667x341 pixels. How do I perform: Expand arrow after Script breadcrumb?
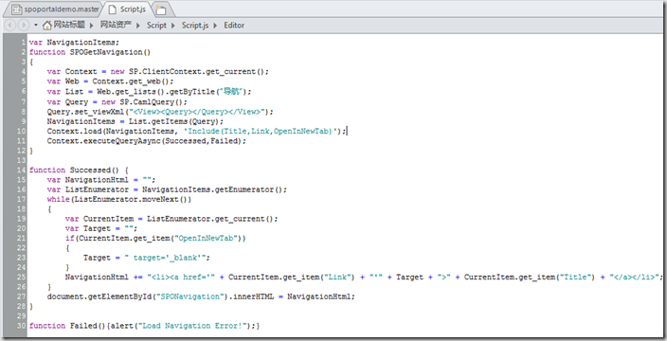[x=173, y=26]
